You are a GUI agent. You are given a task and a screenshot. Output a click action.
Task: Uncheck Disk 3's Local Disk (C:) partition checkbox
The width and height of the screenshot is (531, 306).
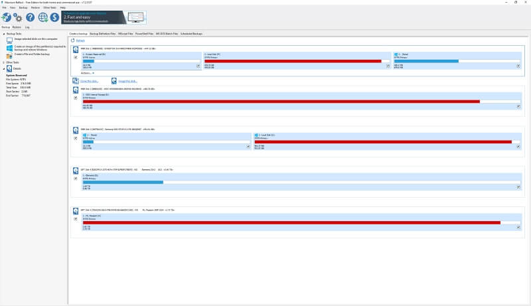518,147
